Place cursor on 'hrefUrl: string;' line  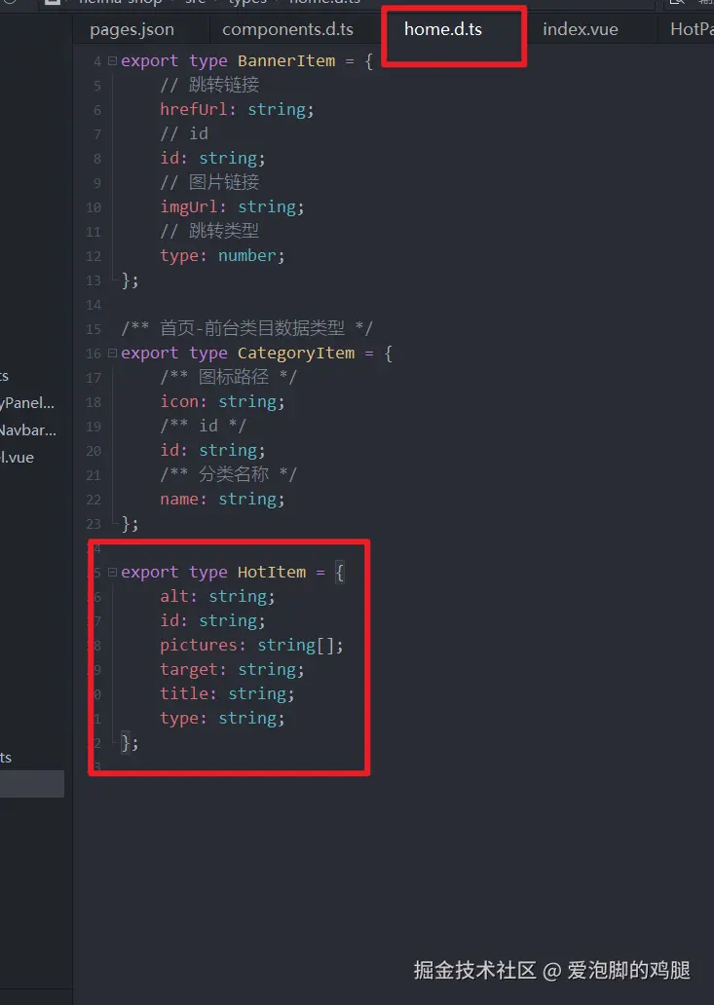point(237,110)
